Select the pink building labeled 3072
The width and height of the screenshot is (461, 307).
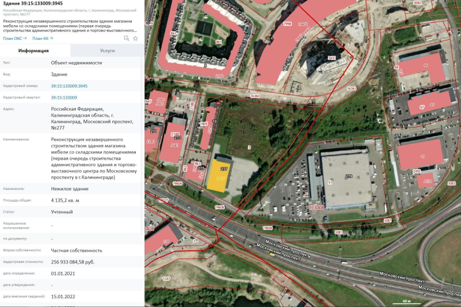point(426,181)
